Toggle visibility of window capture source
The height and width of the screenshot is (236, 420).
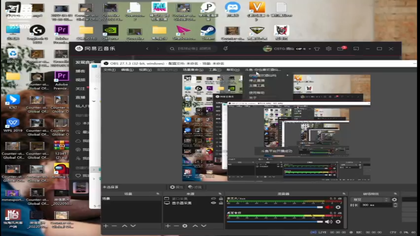coord(213,199)
